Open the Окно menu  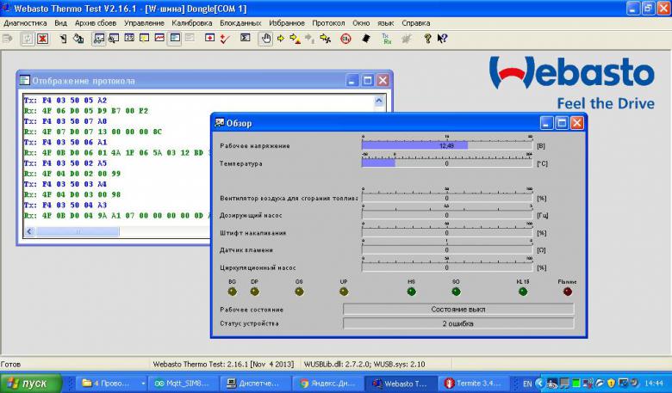point(361,23)
